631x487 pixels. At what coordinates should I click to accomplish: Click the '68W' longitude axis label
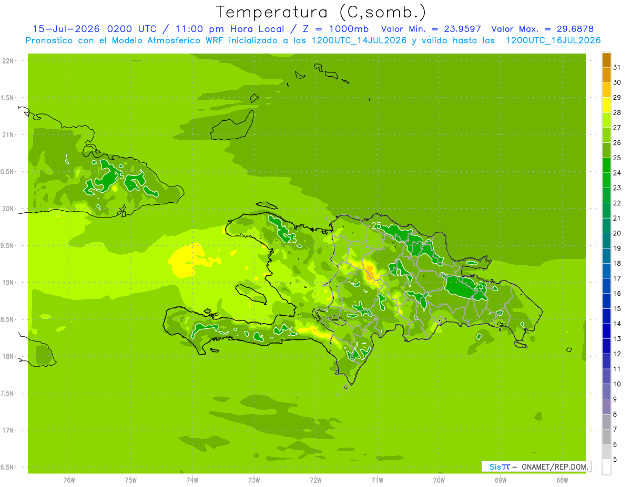[x=562, y=480]
